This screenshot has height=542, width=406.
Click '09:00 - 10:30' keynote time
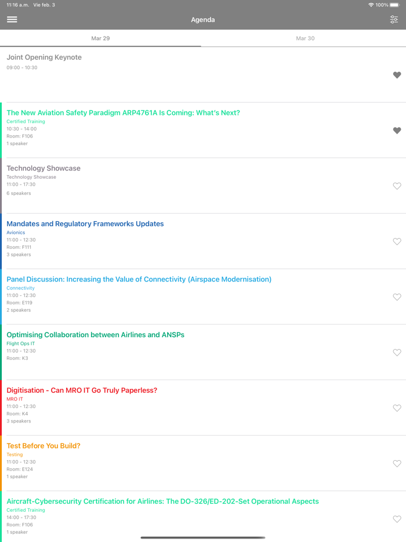[22, 67]
